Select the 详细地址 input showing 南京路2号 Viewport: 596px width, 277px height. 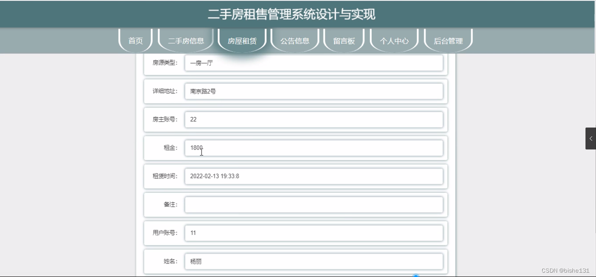(314, 91)
